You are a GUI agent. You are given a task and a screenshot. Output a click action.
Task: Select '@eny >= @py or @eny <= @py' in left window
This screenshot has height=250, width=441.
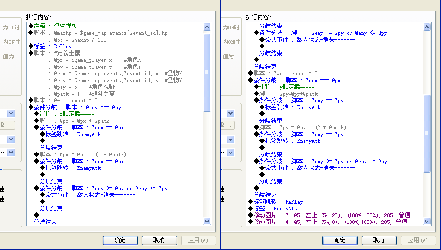click(101, 188)
